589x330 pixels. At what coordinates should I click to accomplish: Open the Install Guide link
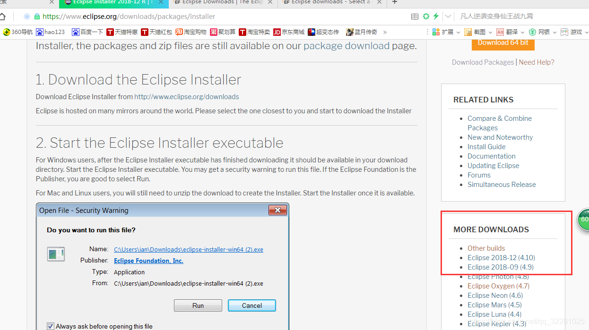pyautogui.click(x=486, y=147)
